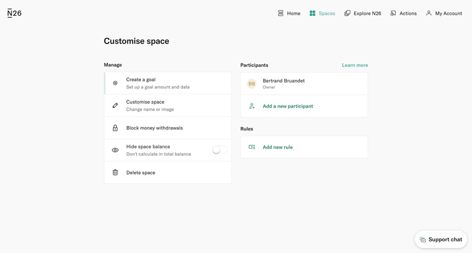Viewport: 472px width, 253px height.
Task: Choose Create a goal option
Action: [x=168, y=83]
